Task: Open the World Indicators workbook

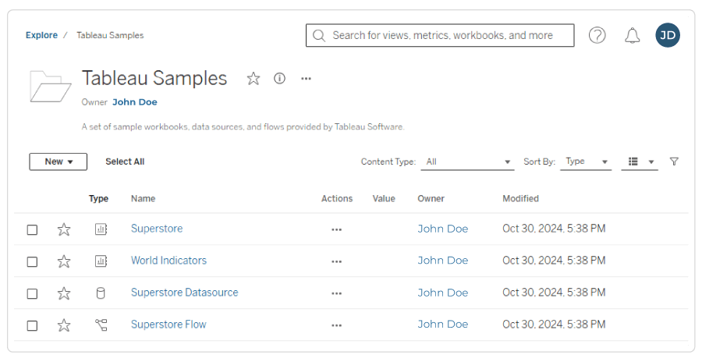Action: point(168,261)
